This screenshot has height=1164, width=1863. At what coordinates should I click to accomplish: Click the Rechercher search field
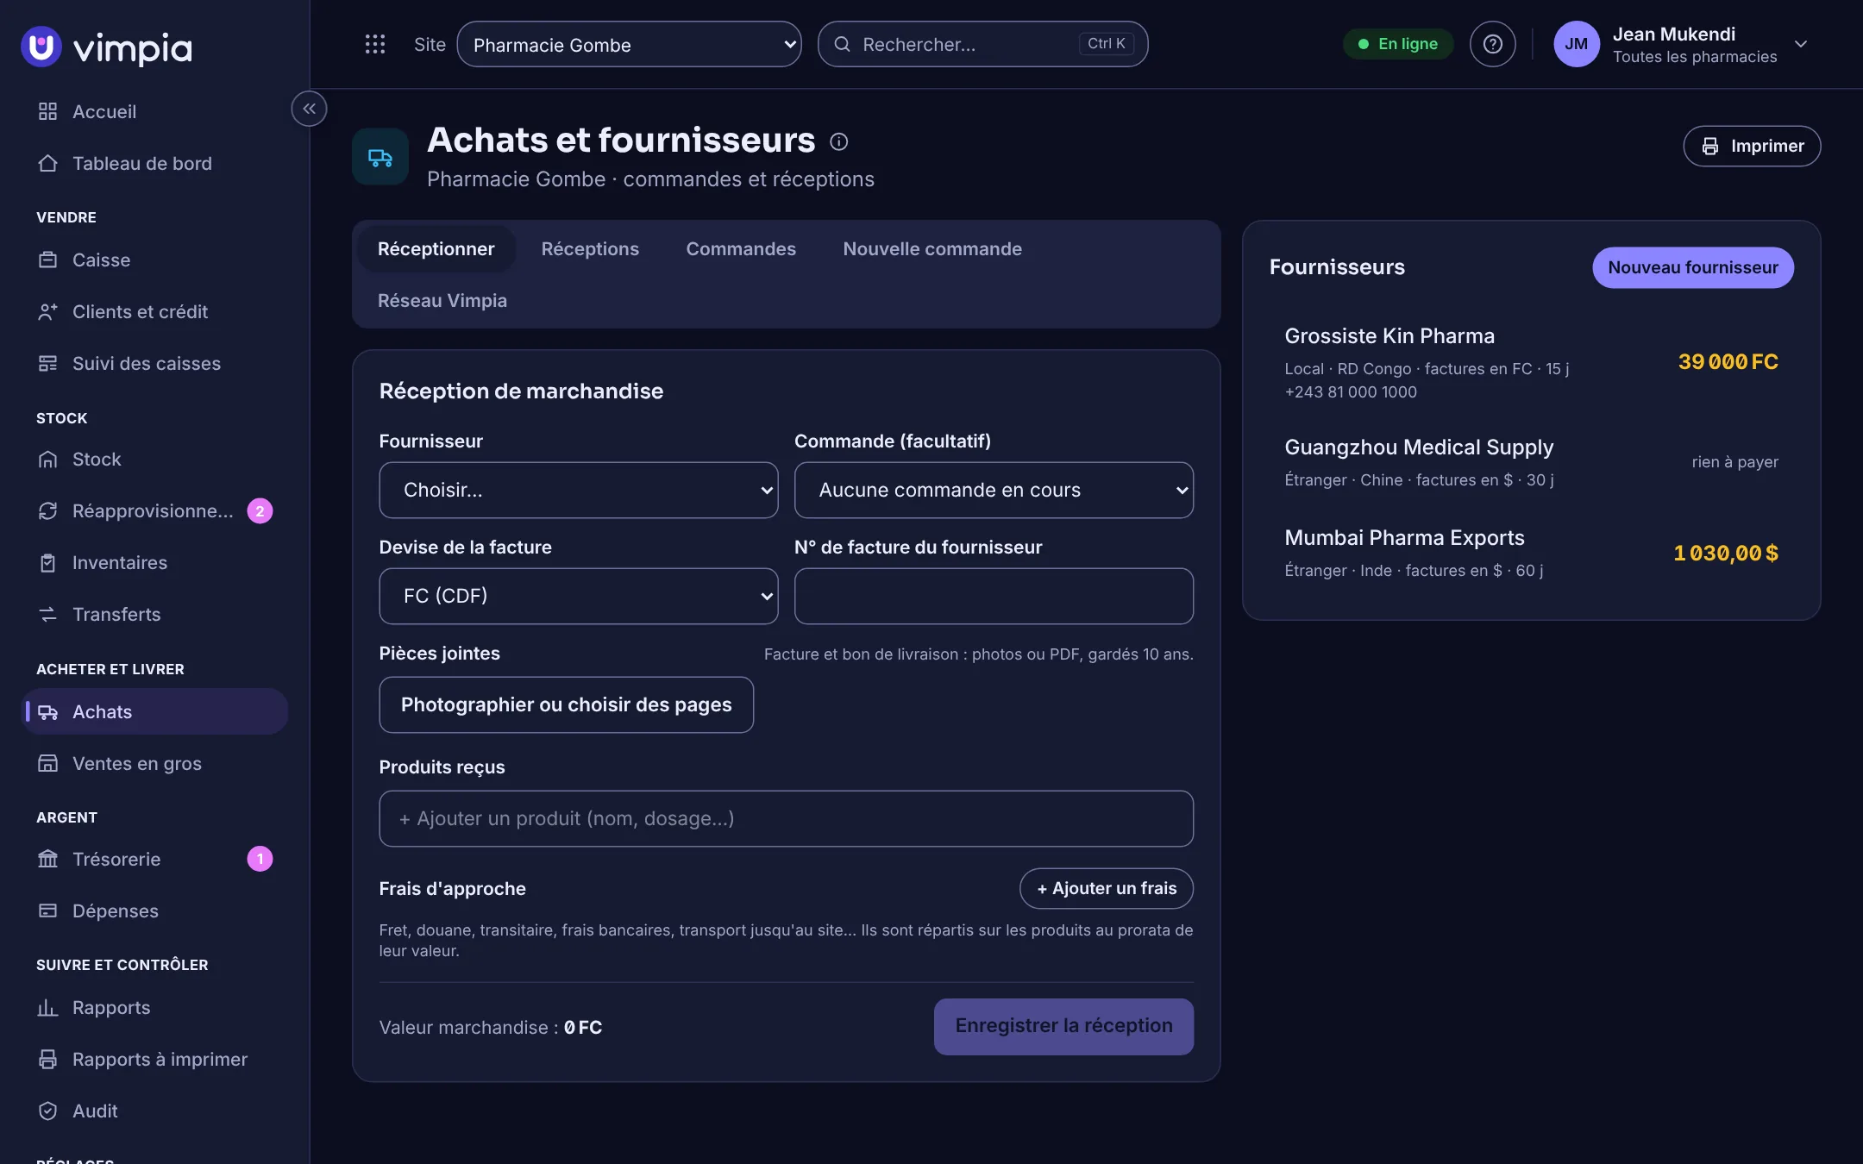pos(982,44)
